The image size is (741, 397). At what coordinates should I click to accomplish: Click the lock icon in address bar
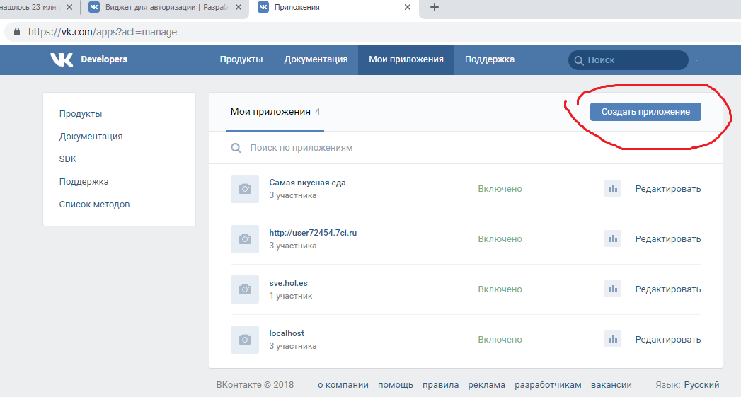coord(17,32)
